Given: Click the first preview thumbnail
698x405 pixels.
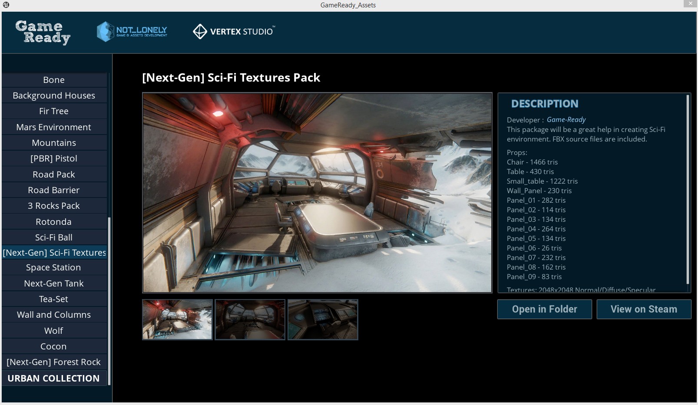Looking at the screenshot, I should pos(177,319).
